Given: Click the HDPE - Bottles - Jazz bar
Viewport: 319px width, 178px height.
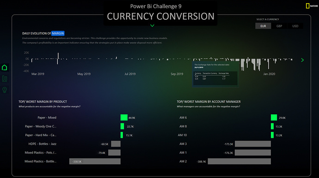Looking at the screenshot, I should pos(116,144).
